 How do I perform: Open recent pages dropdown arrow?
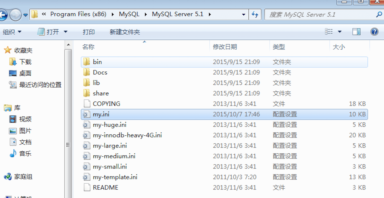click(x=25, y=15)
